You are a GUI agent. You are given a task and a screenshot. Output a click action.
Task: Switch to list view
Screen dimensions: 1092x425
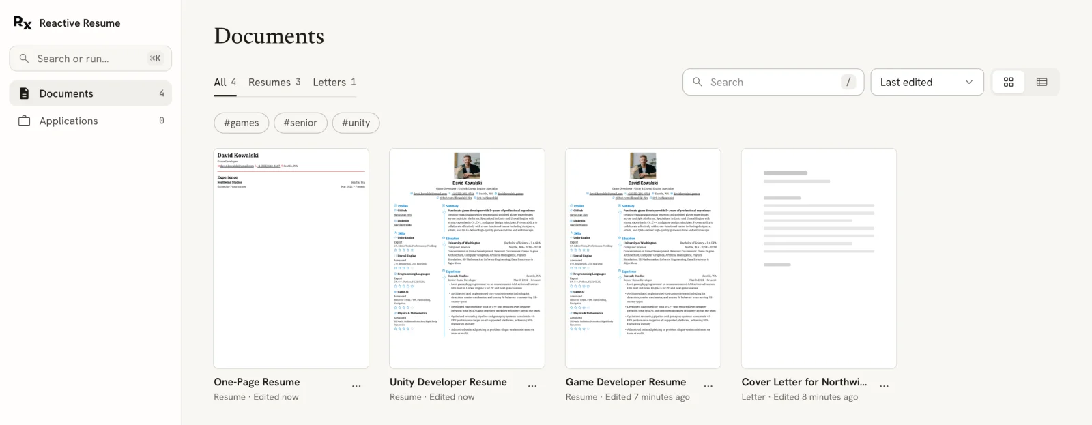point(1041,82)
